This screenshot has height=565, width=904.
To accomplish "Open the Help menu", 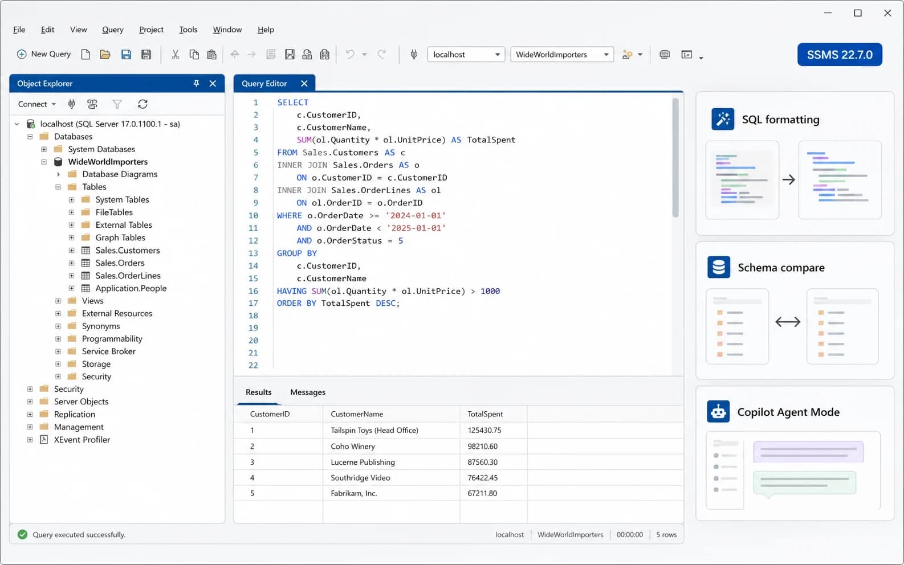I will click(x=266, y=30).
